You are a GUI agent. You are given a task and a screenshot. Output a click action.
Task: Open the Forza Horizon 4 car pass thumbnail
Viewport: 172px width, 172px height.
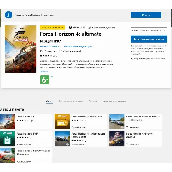[x=62, y=122]
